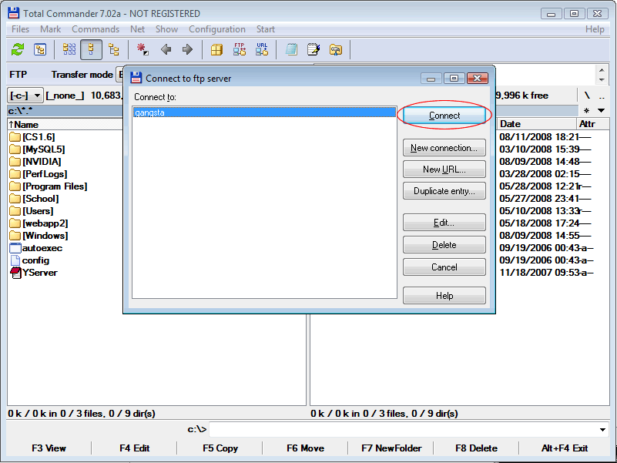This screenshot has width=617, height=463.
Task: Click the New connection button
Action: [444, 148]
